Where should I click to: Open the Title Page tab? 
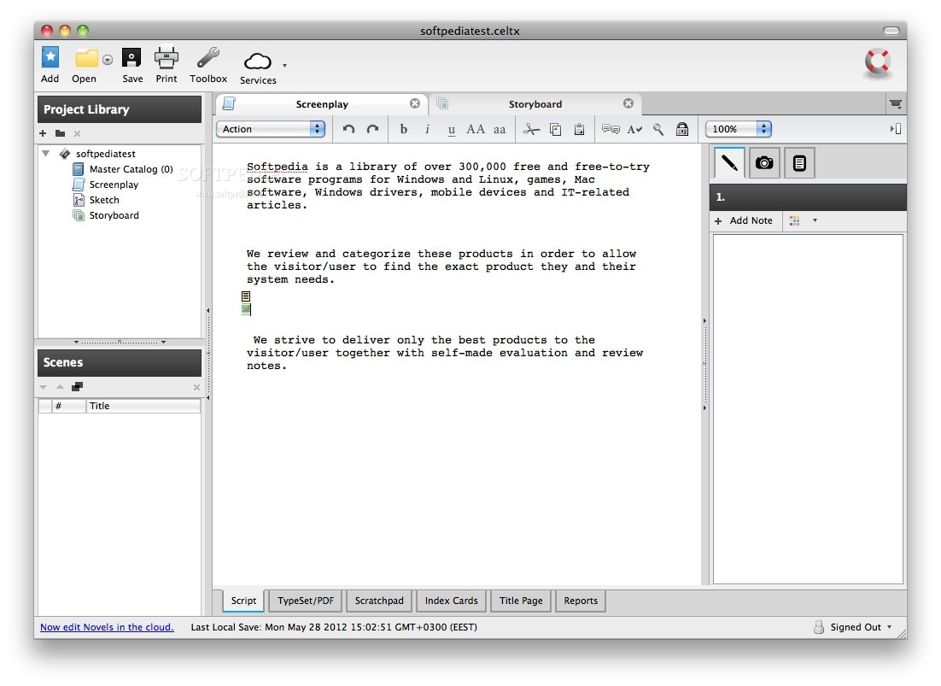(521, 601)
